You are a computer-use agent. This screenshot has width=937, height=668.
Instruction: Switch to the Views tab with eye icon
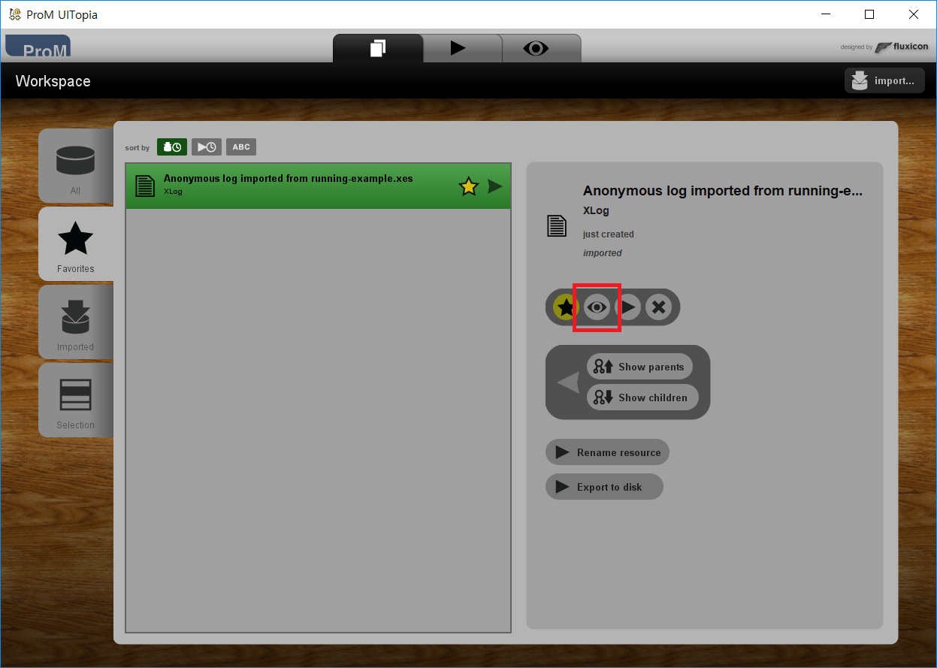click(541, 48)
